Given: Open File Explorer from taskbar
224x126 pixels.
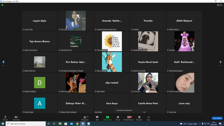Looking at the screenshot, I should (60, 124).
